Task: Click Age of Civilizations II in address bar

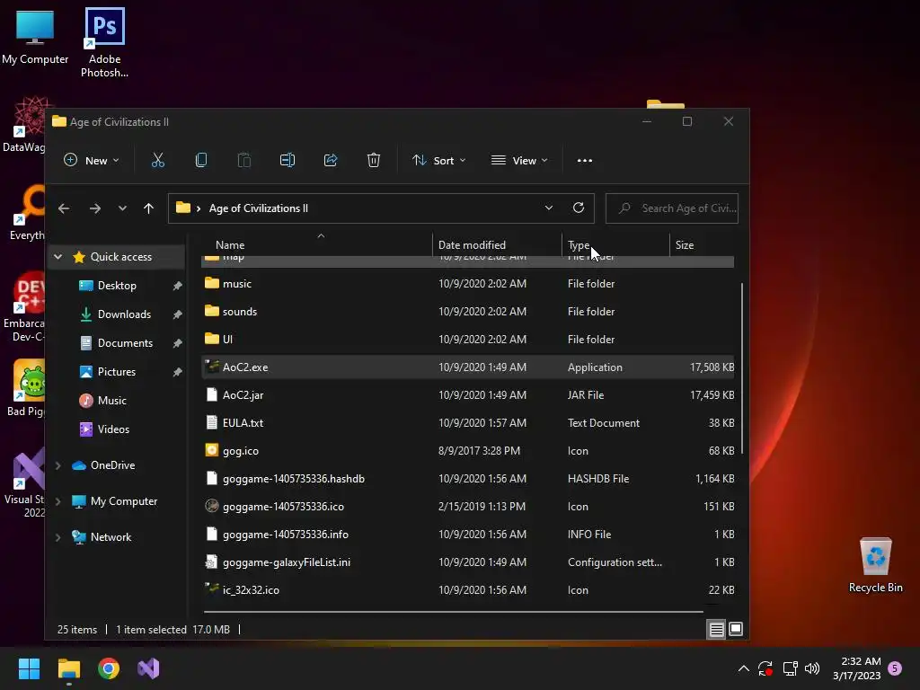Action: [x=258, y=208]
